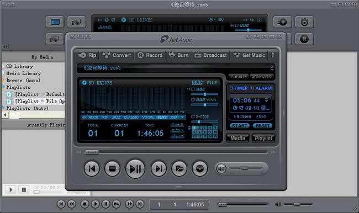Viewport: 359px width, 213px height.
Task: Select CD Library in the My Media tree
Action: pos(20,66)
